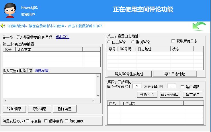Enable the 是否点赞 checkbox
This screenshot has height=132, width=211.
click(182, 87)
